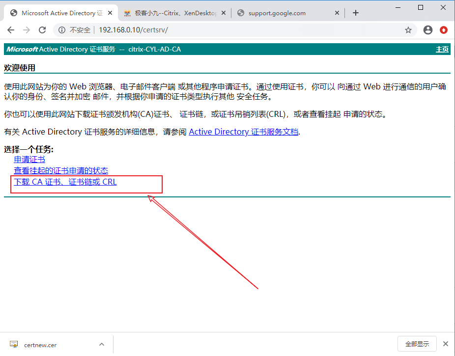Open the Chrome profile avatar

pos(428,30)
